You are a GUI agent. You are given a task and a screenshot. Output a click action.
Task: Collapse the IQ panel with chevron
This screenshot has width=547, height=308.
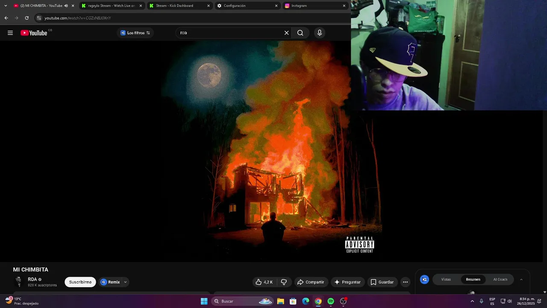point(521,279)
